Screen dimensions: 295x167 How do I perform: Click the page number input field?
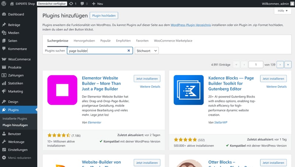(256, 64)
